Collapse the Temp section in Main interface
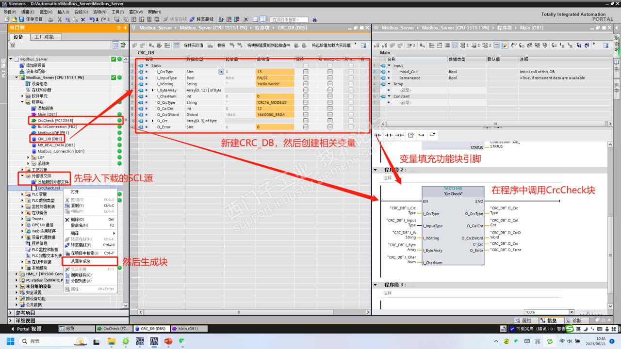621x349 pixels. click(x=389, y=84)
